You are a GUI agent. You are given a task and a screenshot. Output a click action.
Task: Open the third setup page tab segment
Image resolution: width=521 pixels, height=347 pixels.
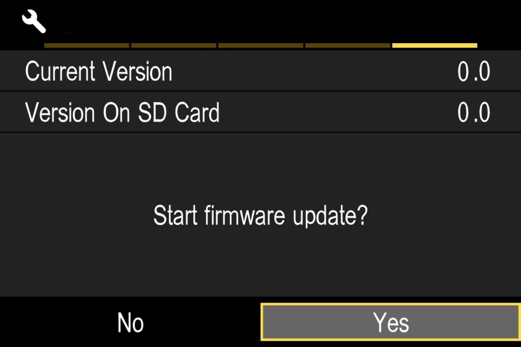point(261,46)
